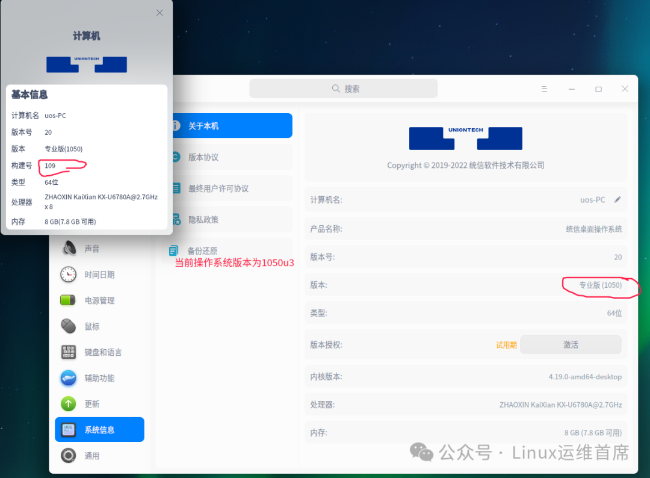The height and width of the screenshot is (478, 650).
Task: Click 基本信息 heading in Computer dialog
Action: pos(29,95)
